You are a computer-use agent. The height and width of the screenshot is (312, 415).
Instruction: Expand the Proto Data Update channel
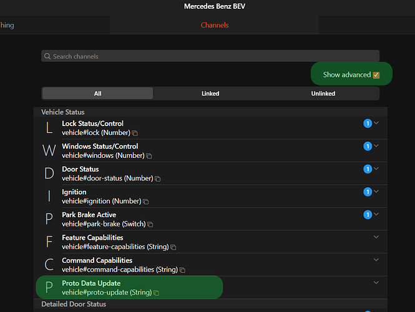point(376,283)
